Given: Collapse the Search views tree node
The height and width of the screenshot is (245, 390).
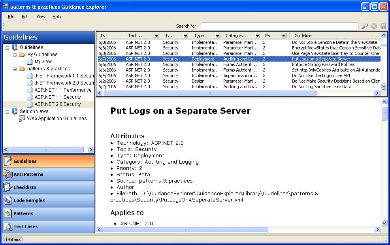Looking at the screenshot, I should click(8, 111).
